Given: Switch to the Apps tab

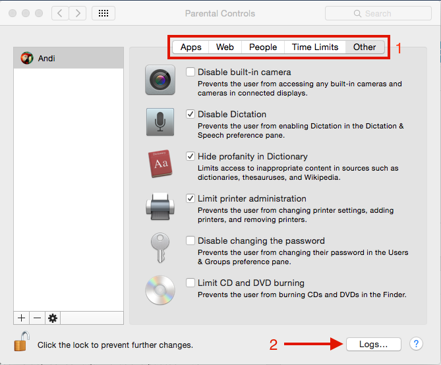Looking at the screenshot, I should coord(191,47).
